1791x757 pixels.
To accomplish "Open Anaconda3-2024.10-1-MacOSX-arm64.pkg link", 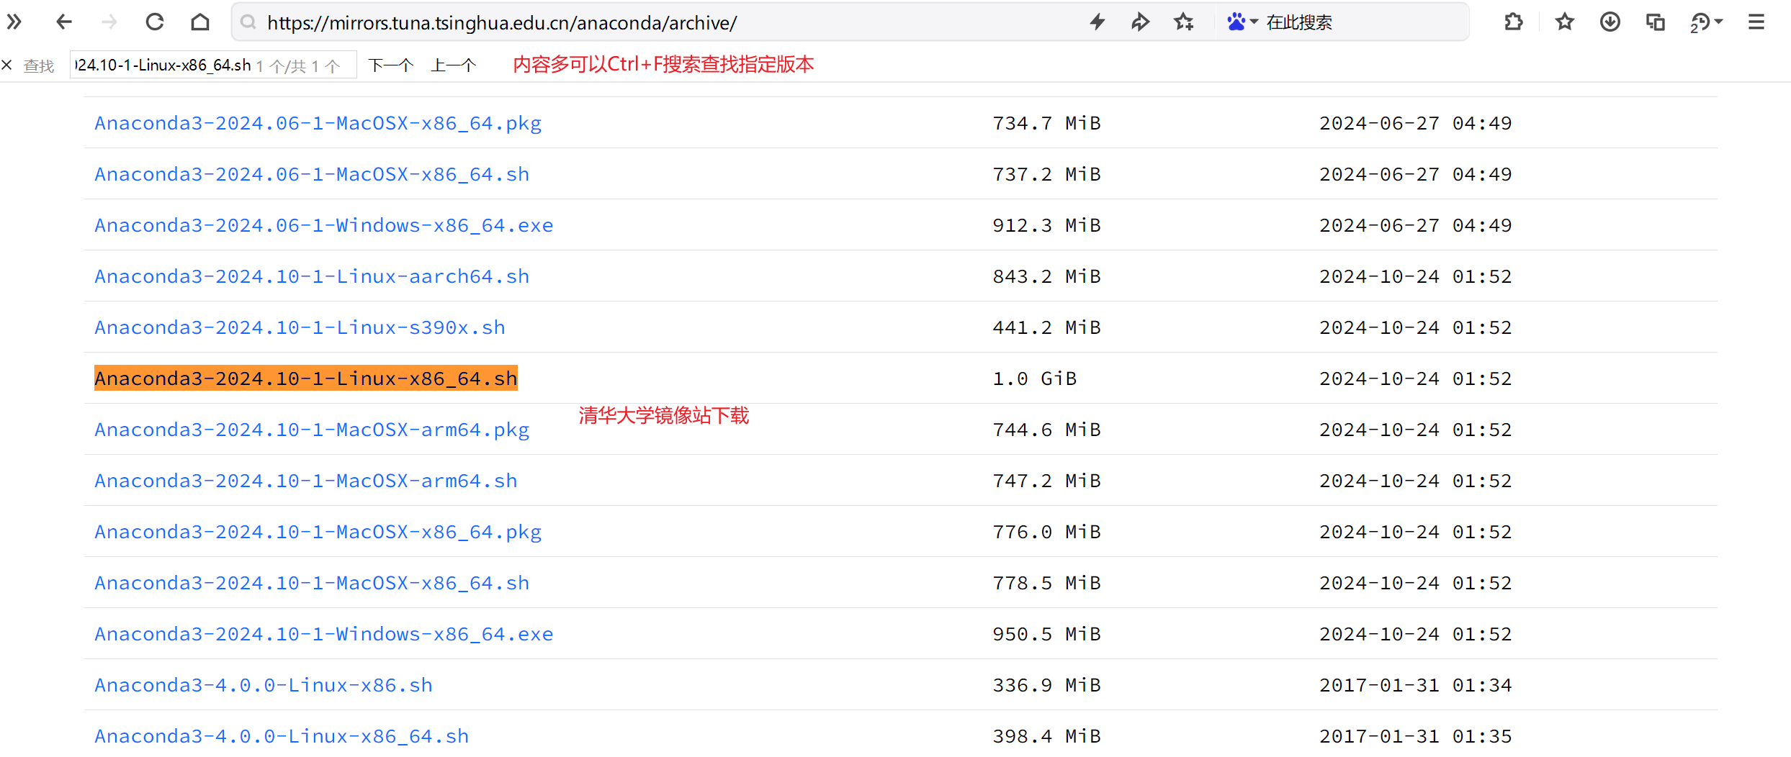I will 312,430.
